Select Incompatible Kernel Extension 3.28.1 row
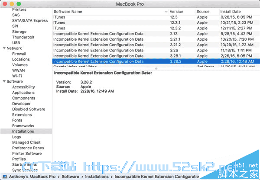This screenshot has width=260, height=180. tap(156, 56)
